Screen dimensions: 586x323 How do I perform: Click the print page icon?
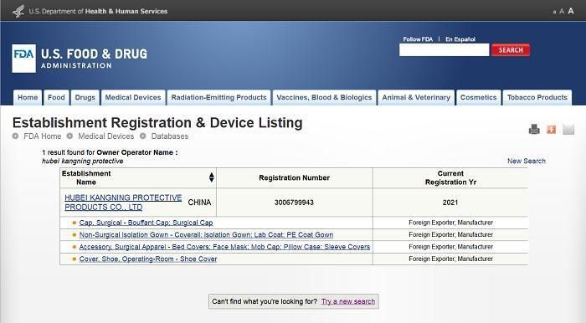click(534, 129)
